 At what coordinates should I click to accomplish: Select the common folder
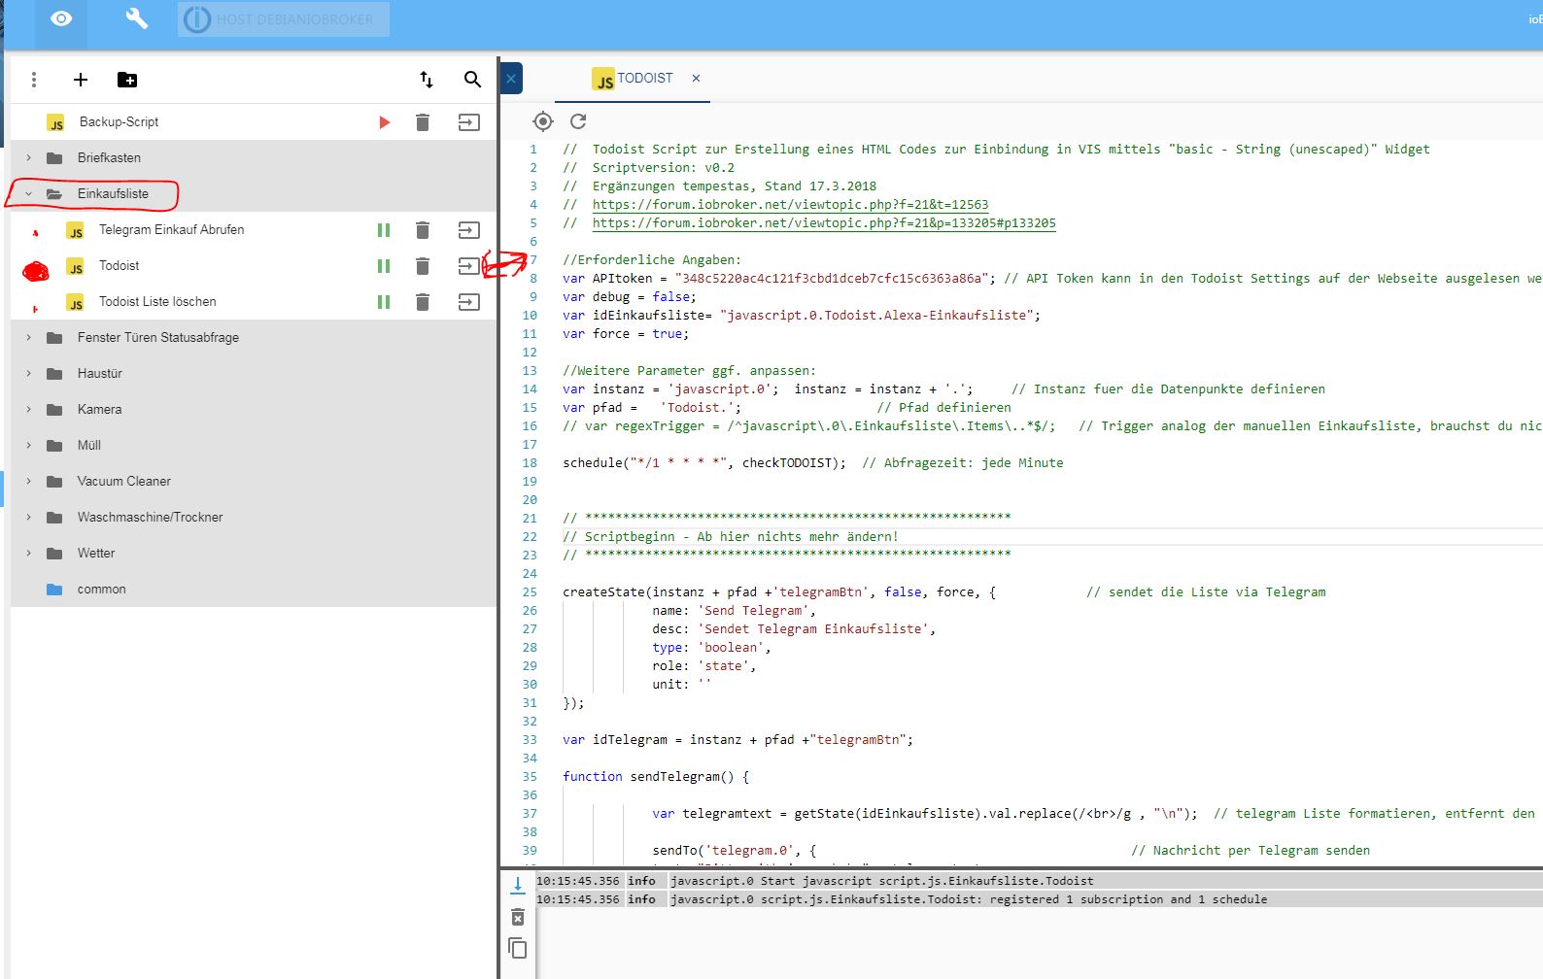click(x=254, y=589)
